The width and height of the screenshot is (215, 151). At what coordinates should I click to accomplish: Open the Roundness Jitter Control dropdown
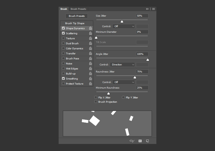click(124, 82)
